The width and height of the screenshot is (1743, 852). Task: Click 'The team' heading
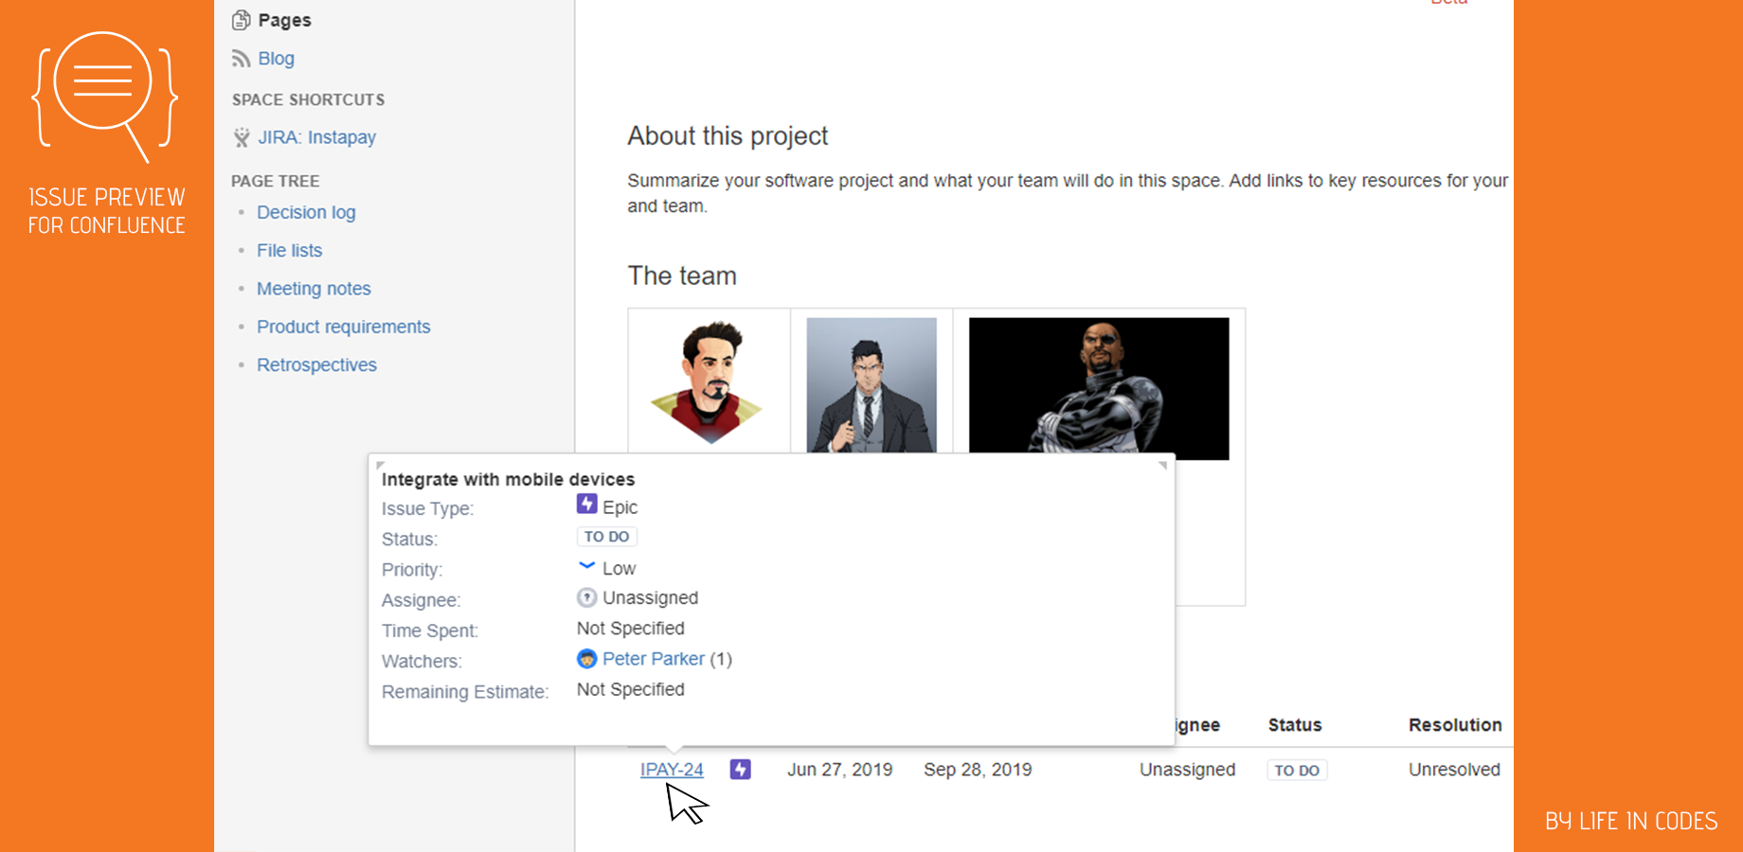pos(682,275)
